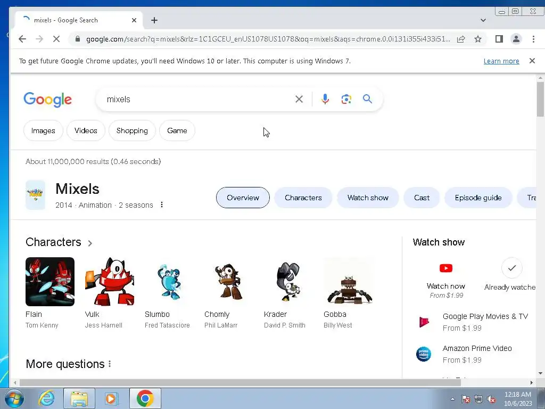Open Windows Media Player from taskbar
Viewport: 545px width, 409px height.
coord(111,398)
